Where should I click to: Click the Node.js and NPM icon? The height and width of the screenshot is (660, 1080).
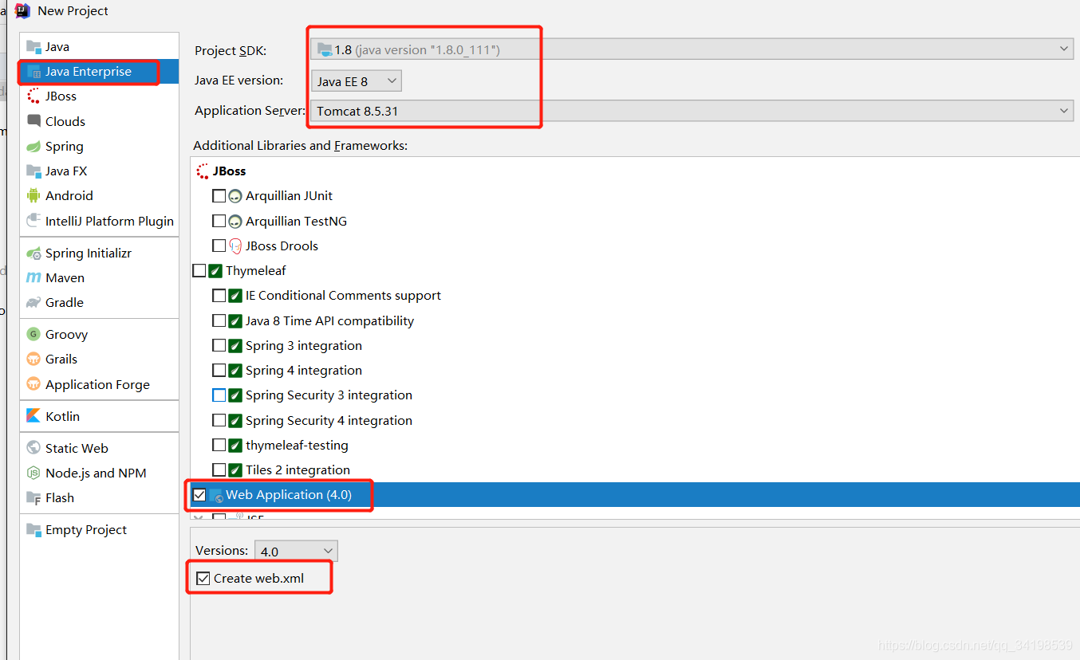(x=34, y=473)
